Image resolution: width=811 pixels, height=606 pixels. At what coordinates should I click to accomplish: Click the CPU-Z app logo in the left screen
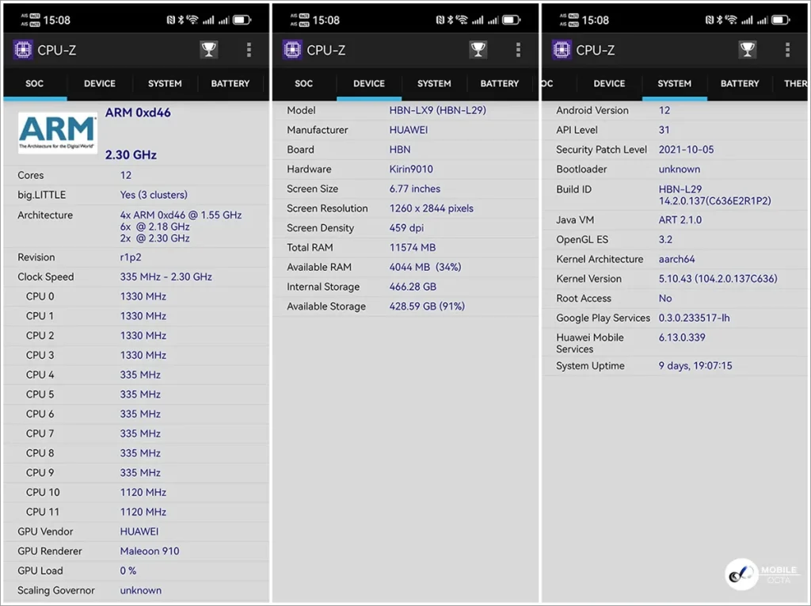23,50
